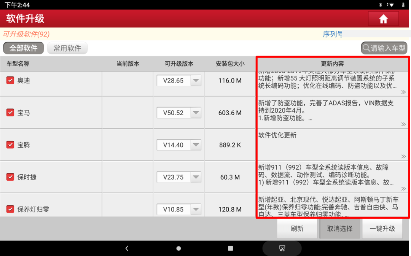This screenshot has width=411, height=256.
Task: Expand 奥迪 update details double-arrow
Action: 403,92
